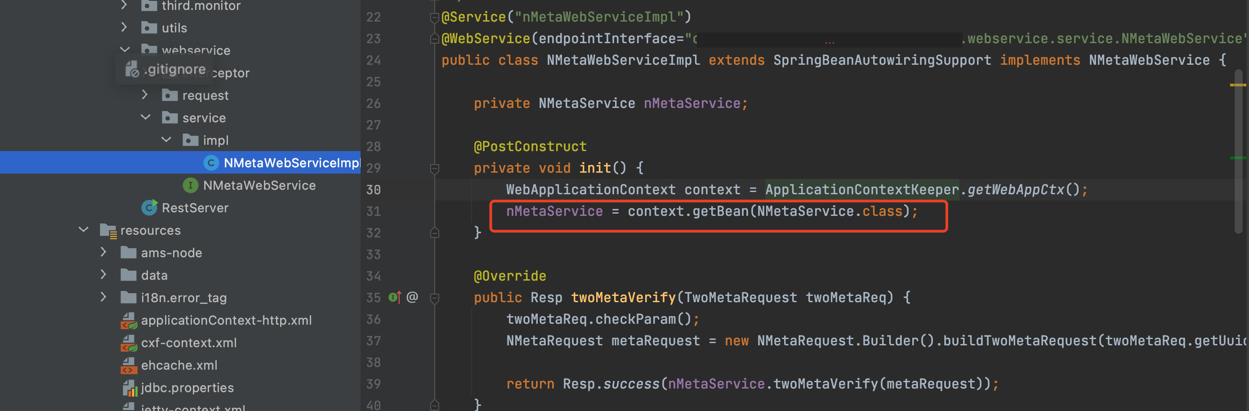Click editor vertical scrollbar thumb

1238,150
